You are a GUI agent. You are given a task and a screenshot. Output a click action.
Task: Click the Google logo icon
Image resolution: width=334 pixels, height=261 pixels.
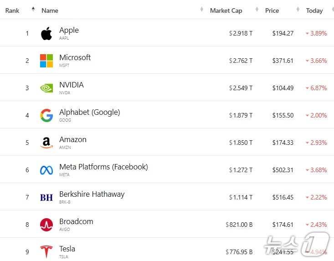coord(46,115)
